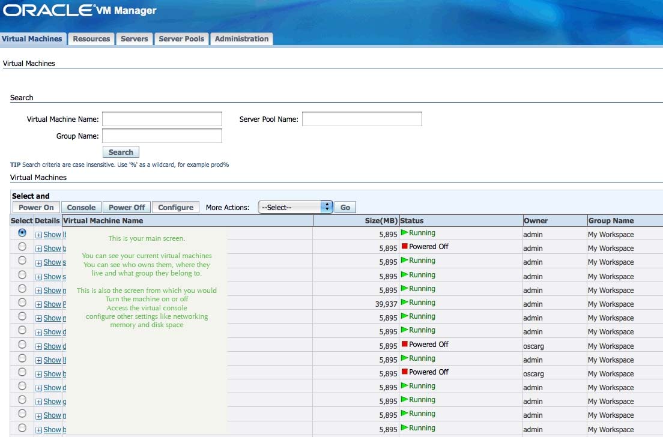
Task: Click My Workspace in the 39,937 row
Action: (x=611, y=304)
